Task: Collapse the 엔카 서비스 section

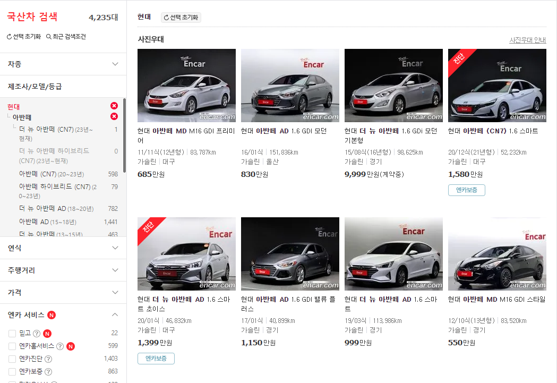Action: 63,315
